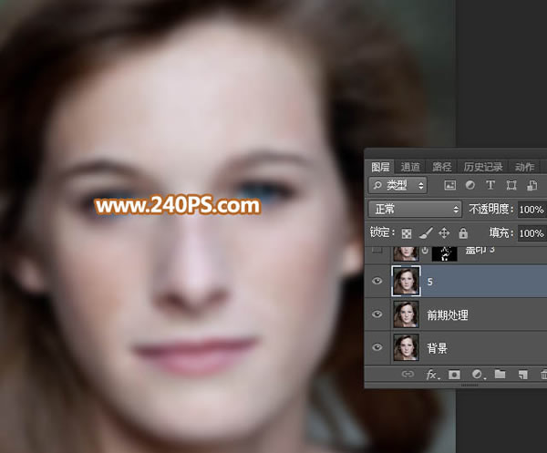
Task: Hide the 背景 layer eye icon
Action: [377, 347]
